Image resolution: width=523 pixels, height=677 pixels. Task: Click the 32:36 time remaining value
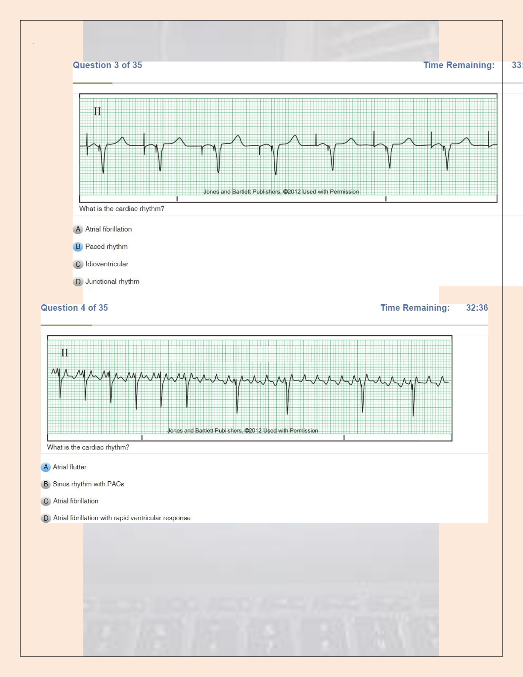477,308
